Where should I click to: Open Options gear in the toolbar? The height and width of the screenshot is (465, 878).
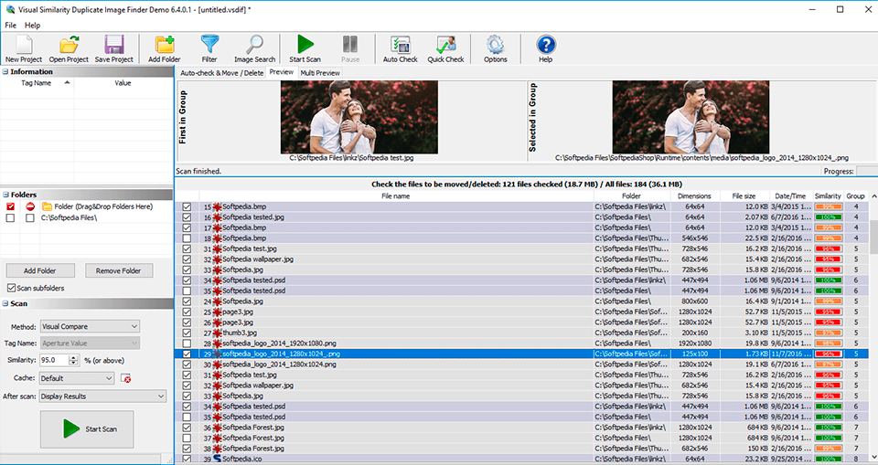(495, 46)
